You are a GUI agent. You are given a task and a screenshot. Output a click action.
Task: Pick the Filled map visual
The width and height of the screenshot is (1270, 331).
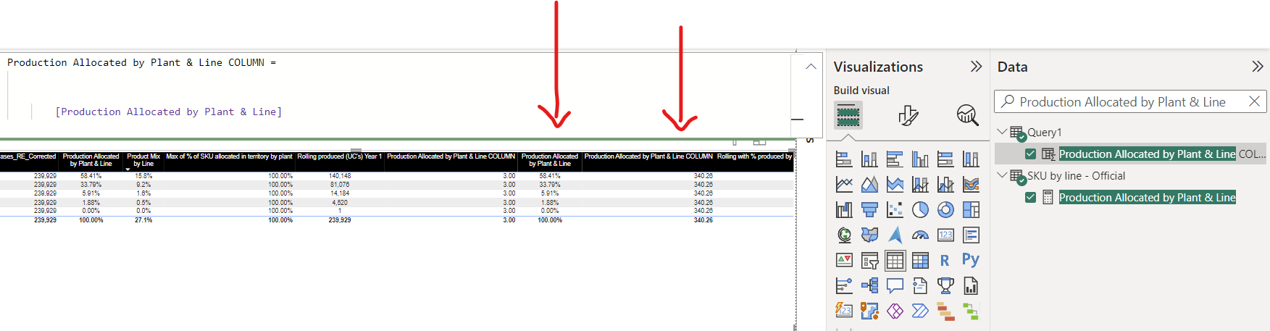(869, 235)
